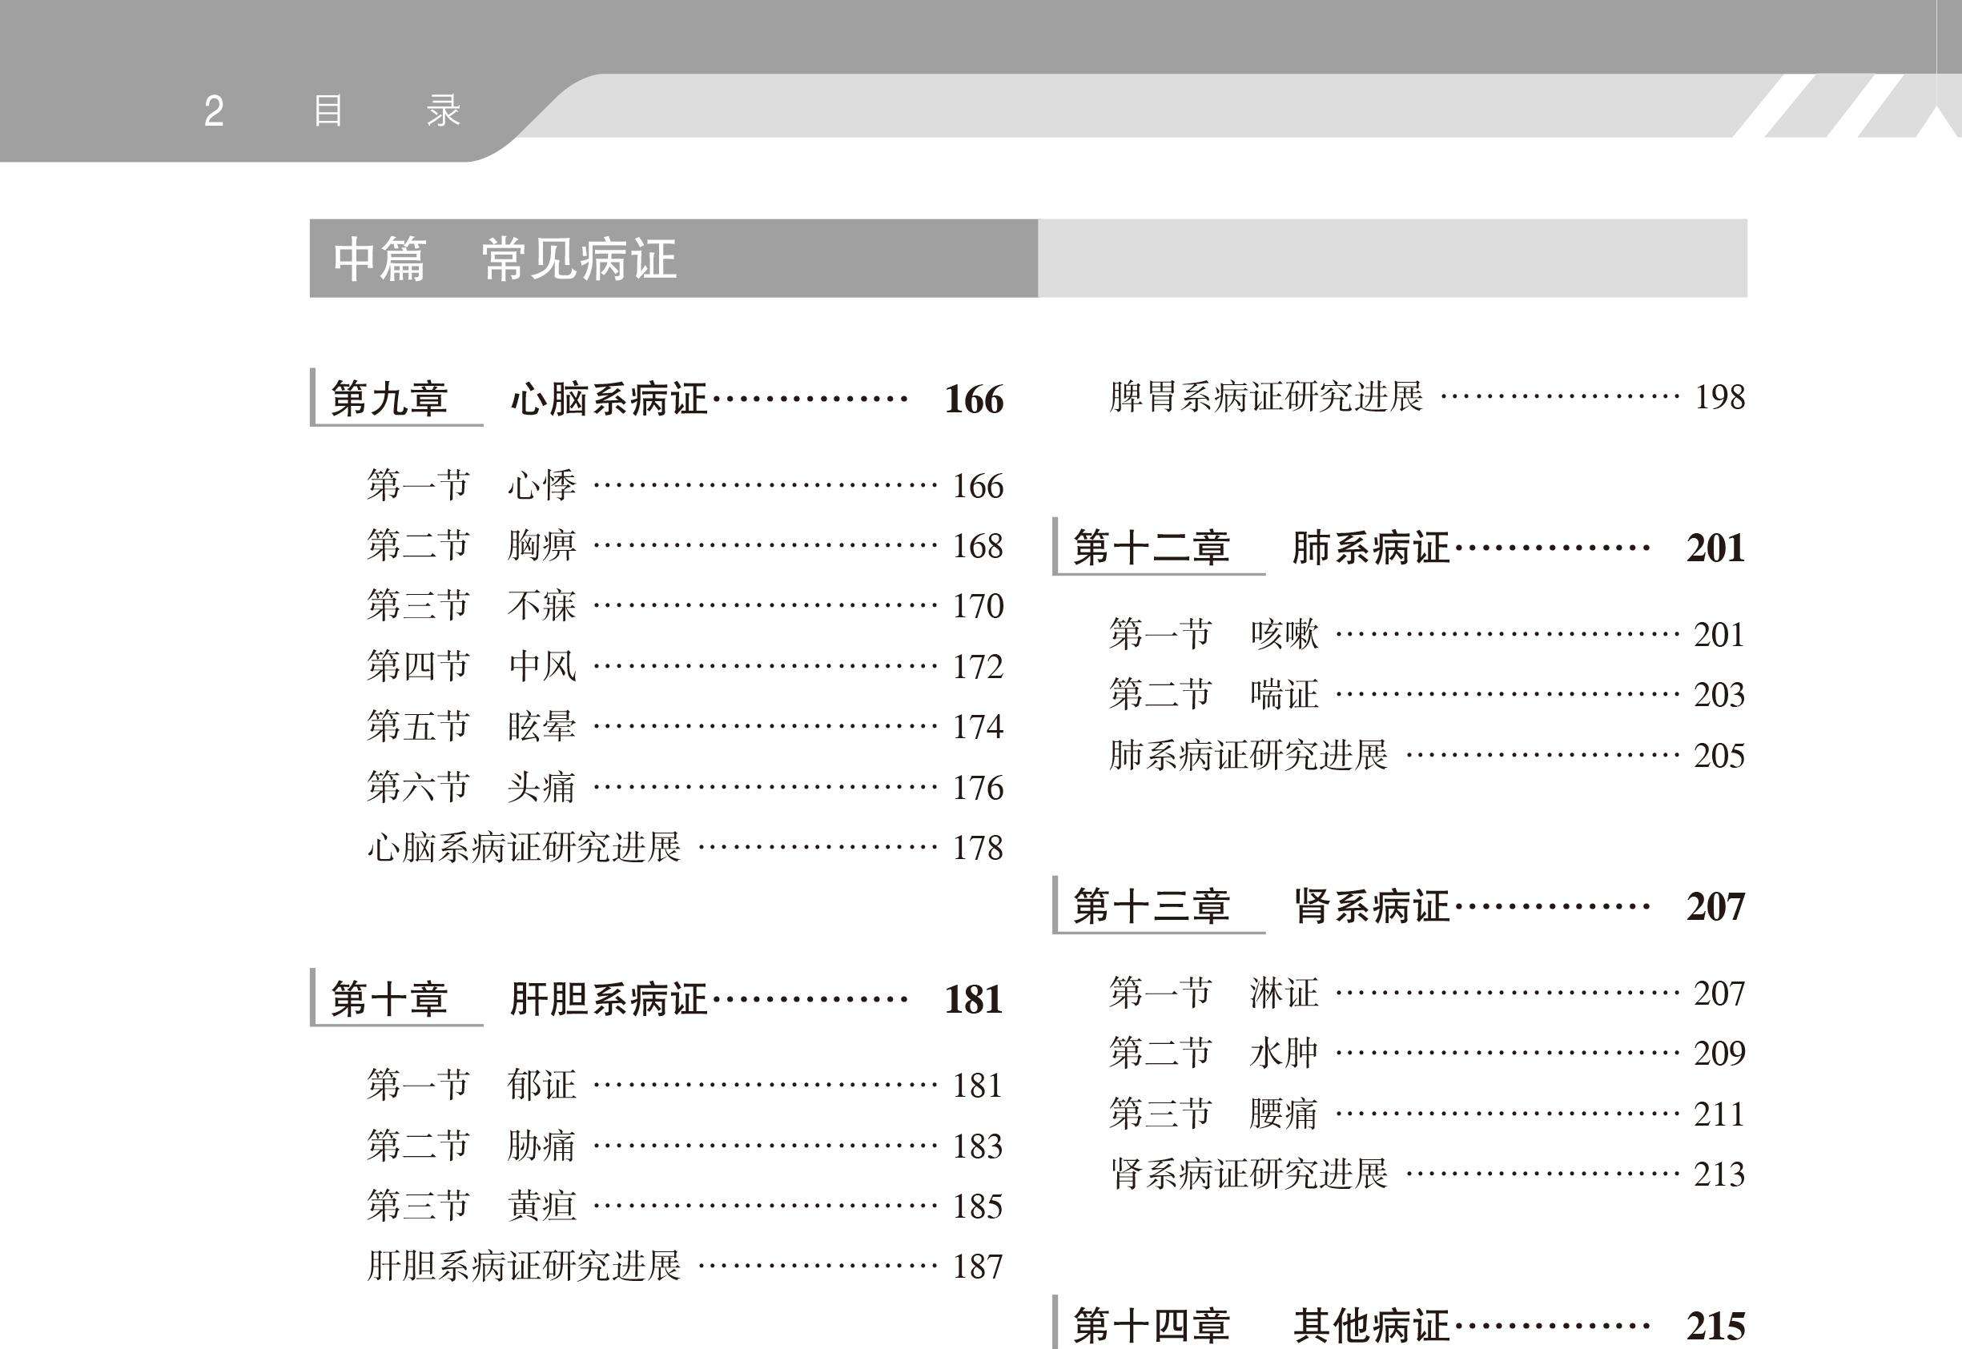Image resolution: width=1962 pixels, height=1349 pixels.
Task: Open the 第一节 郁证 entry
Action: (x=541, y=1086)
